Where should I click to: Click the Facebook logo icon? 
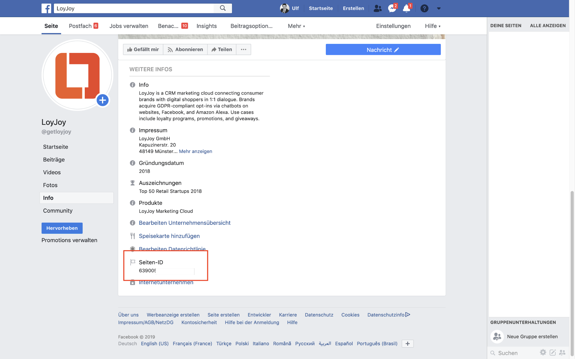[x=46, y=8]
